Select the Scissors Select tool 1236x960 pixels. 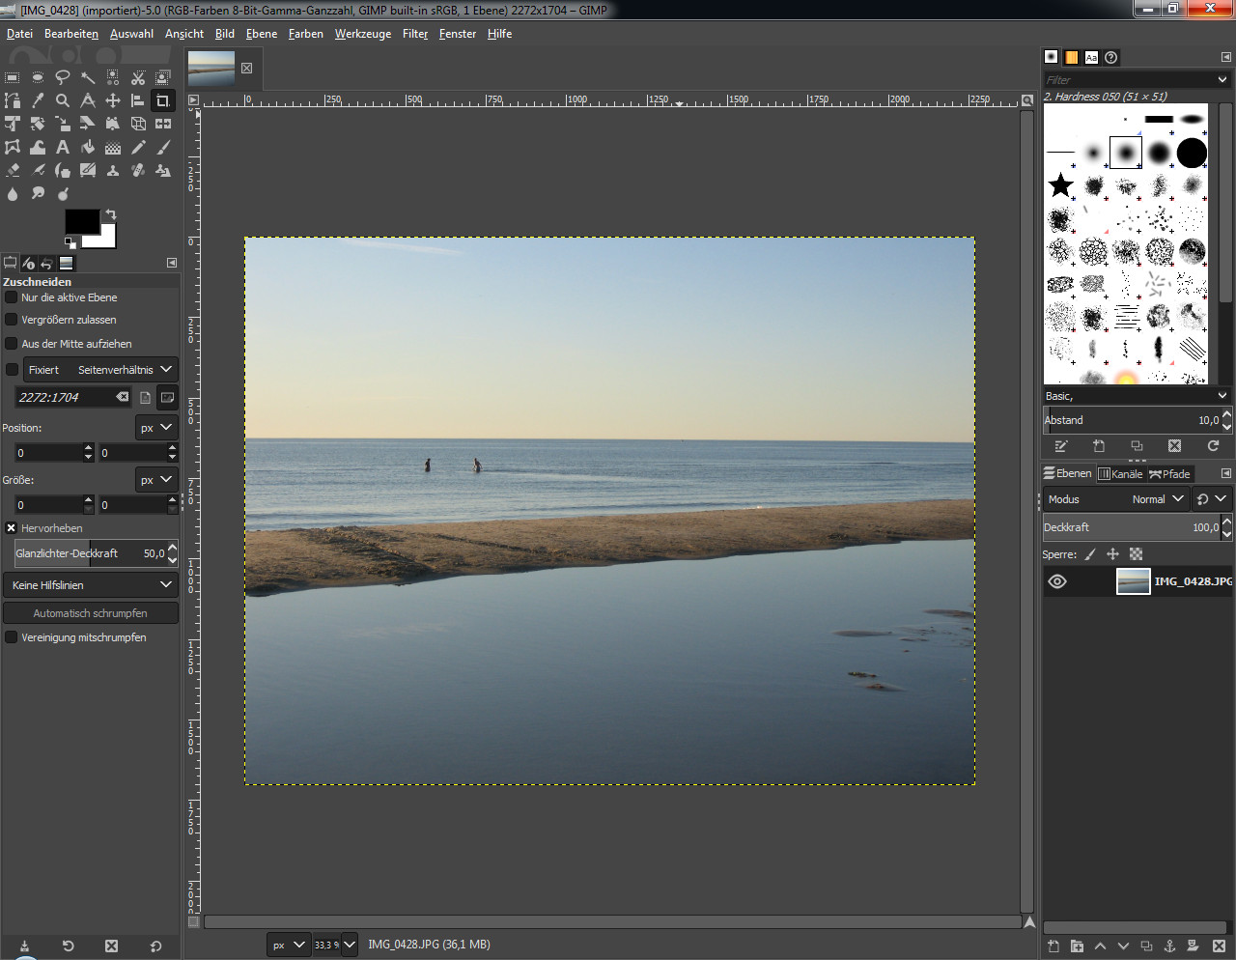138,77
